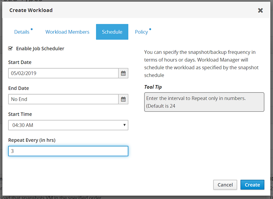This screenshot has width=273, height=199.
Task: Click the Create Workload dialog title
Action: [x=31, y=10]
